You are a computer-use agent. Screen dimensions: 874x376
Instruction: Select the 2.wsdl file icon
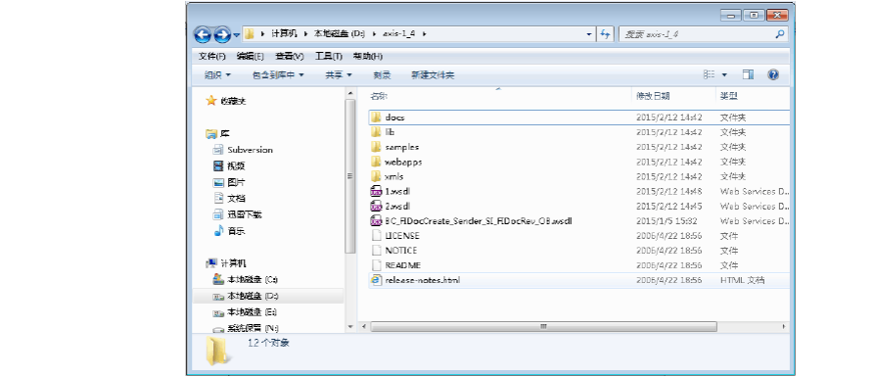pyautogui.click(x=376, y=206)
